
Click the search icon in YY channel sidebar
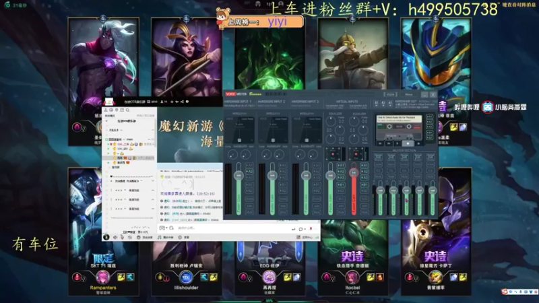click(x=127, y=110)
